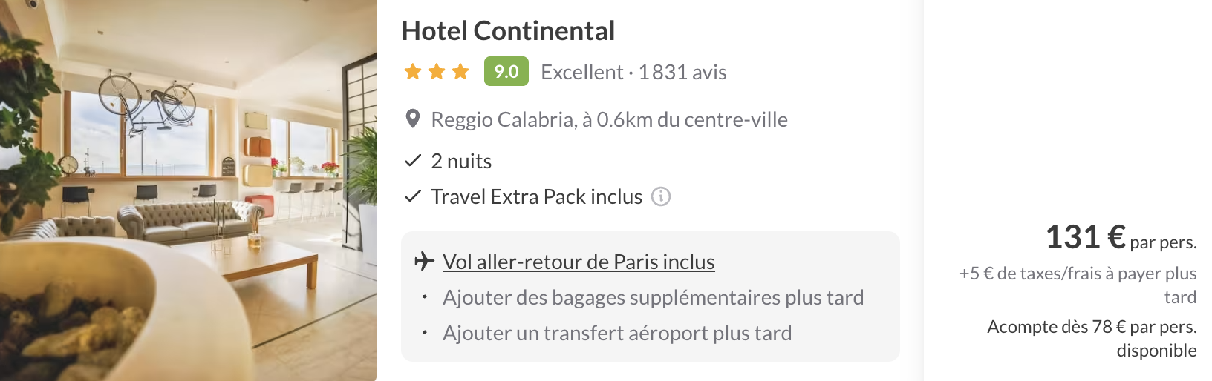The image size is (1212, 381).
Task: Click the third gold star rating icon
Action: click(x=460, y=71)
